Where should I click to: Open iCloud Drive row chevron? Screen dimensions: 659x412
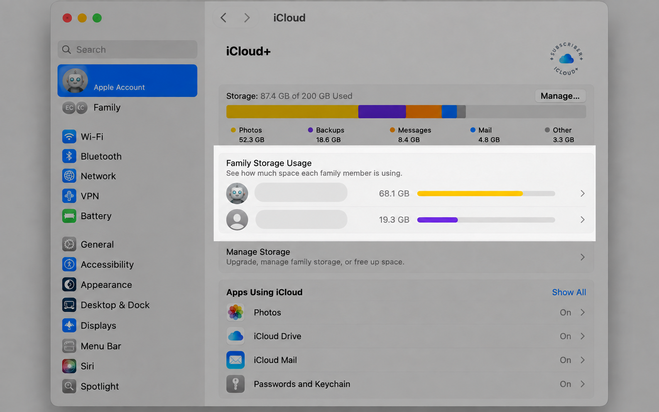pos(583,336)
